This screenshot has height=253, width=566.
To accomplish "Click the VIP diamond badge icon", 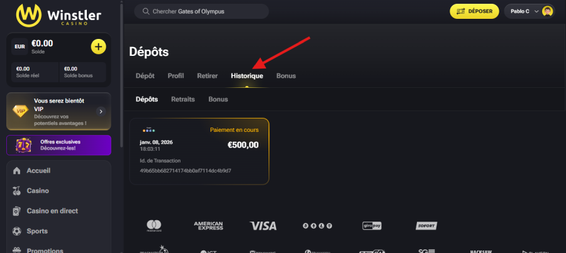I will [x=21, y=110].
